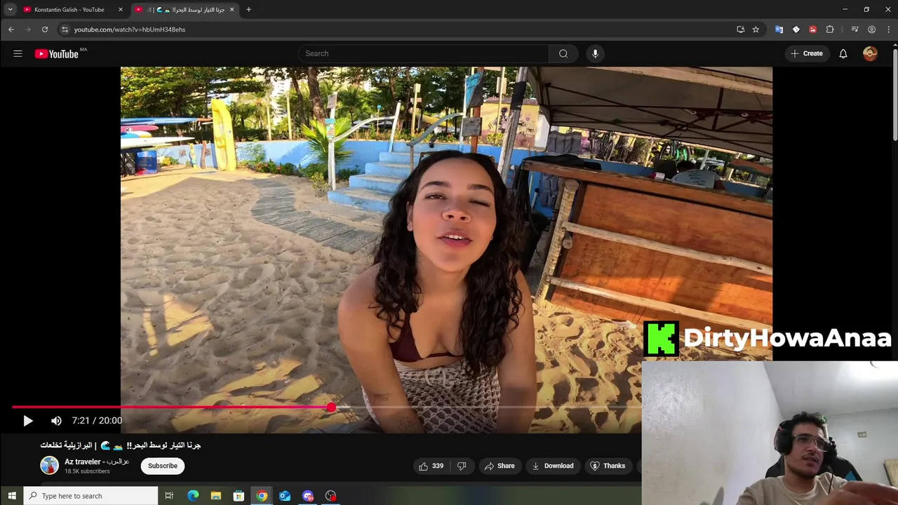Open the Create menu

click(x=807, y=53)
